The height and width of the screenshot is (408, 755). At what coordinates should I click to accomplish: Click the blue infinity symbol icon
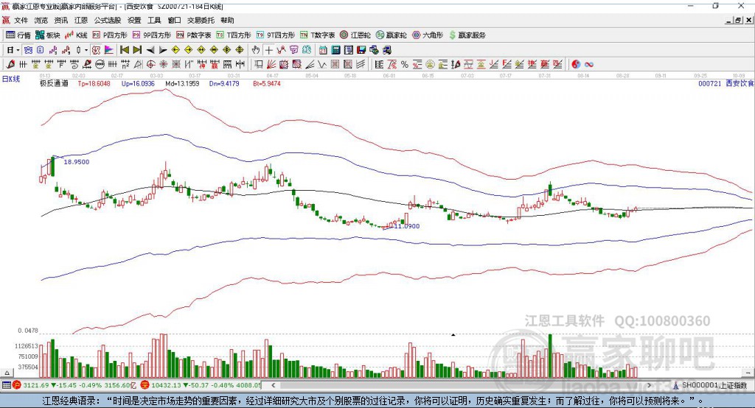[589, 64]
